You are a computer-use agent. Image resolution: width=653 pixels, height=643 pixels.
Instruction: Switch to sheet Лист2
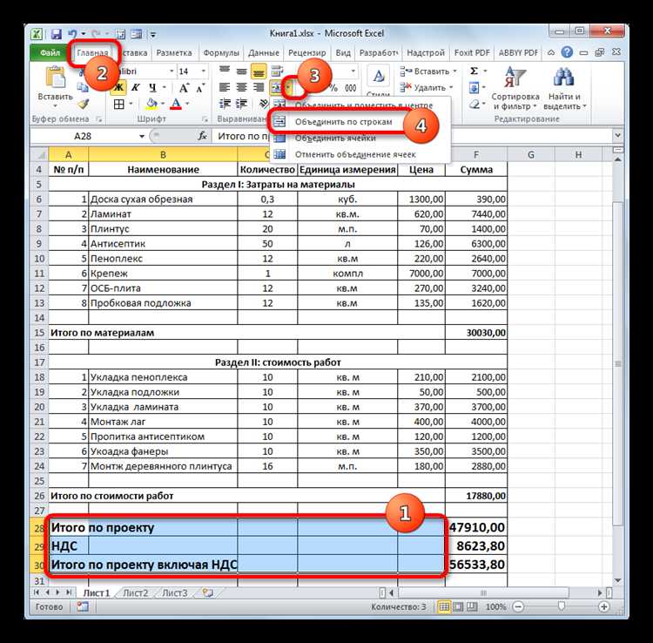pyautogui.click(x=136, y=592)
